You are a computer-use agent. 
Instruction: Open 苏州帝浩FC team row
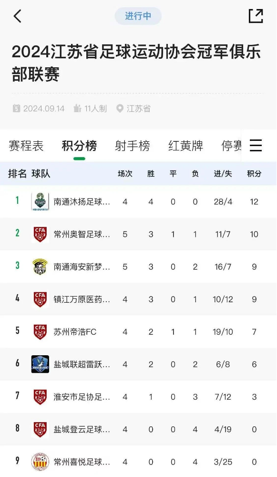(138, 331)
